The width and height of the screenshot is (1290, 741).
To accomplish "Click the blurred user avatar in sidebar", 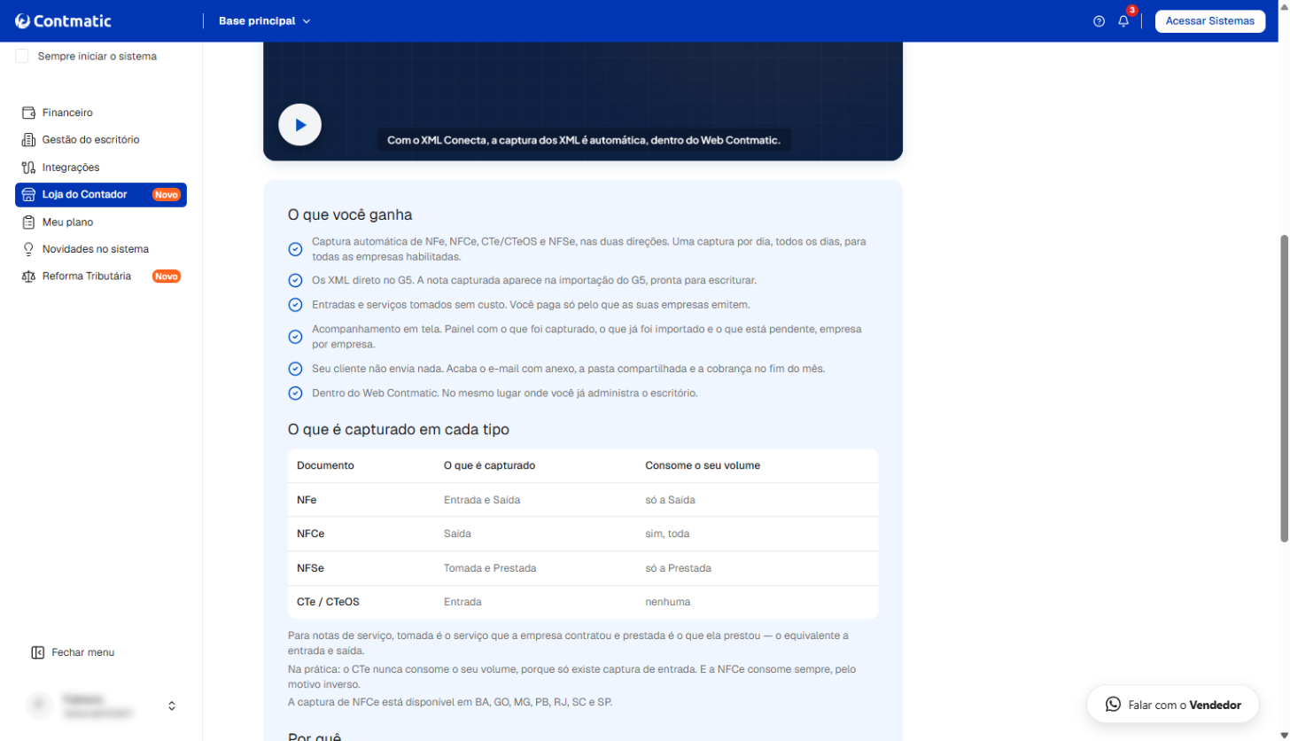I will click(39, 706).
